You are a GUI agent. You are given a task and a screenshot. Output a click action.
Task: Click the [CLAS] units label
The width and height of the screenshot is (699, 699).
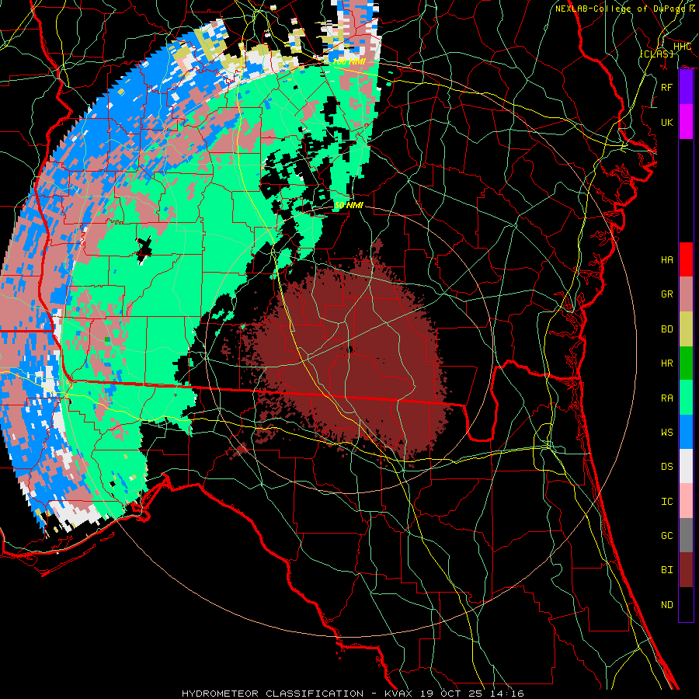(x=657, y=54)
